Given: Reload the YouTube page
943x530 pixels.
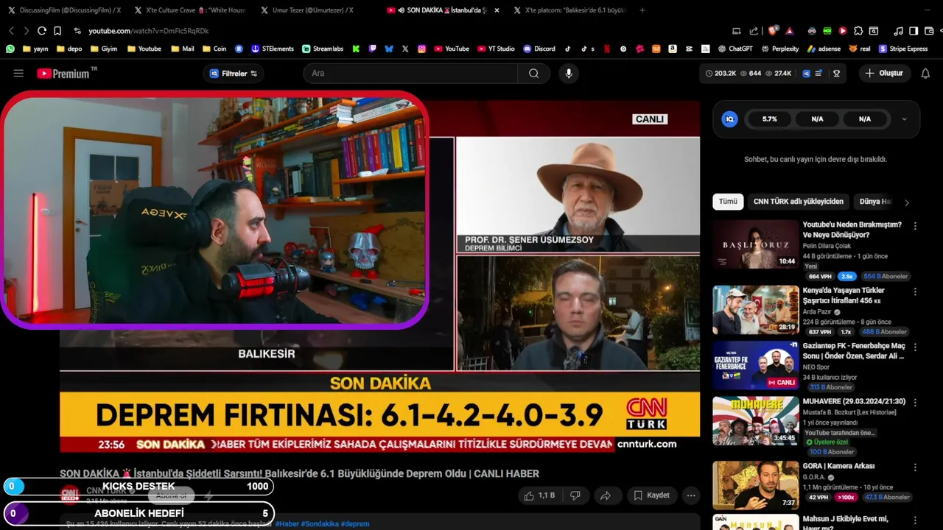Looking at the screenshot, I should click(42, 31).
